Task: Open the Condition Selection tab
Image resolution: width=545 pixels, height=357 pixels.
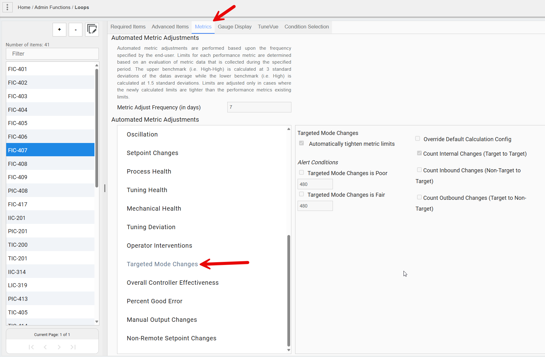Action: 307,27
